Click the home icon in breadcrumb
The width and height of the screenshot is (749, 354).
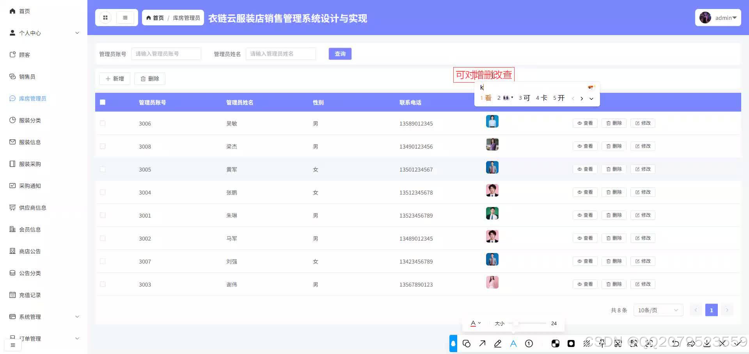(149, 18)
